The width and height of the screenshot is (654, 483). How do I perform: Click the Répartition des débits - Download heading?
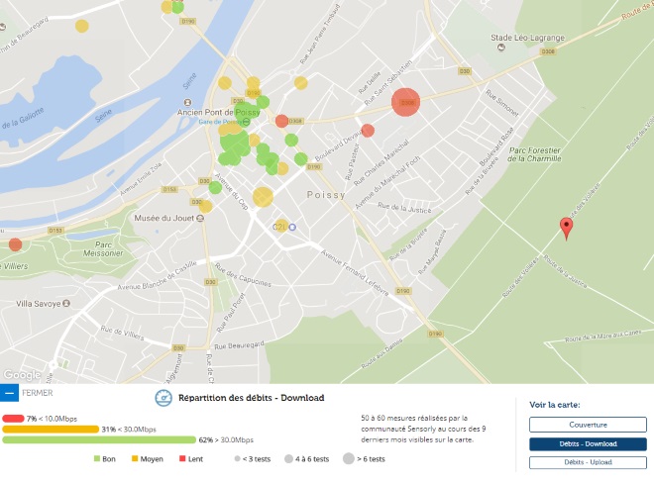pyautogui.click(x=252, y=398)
